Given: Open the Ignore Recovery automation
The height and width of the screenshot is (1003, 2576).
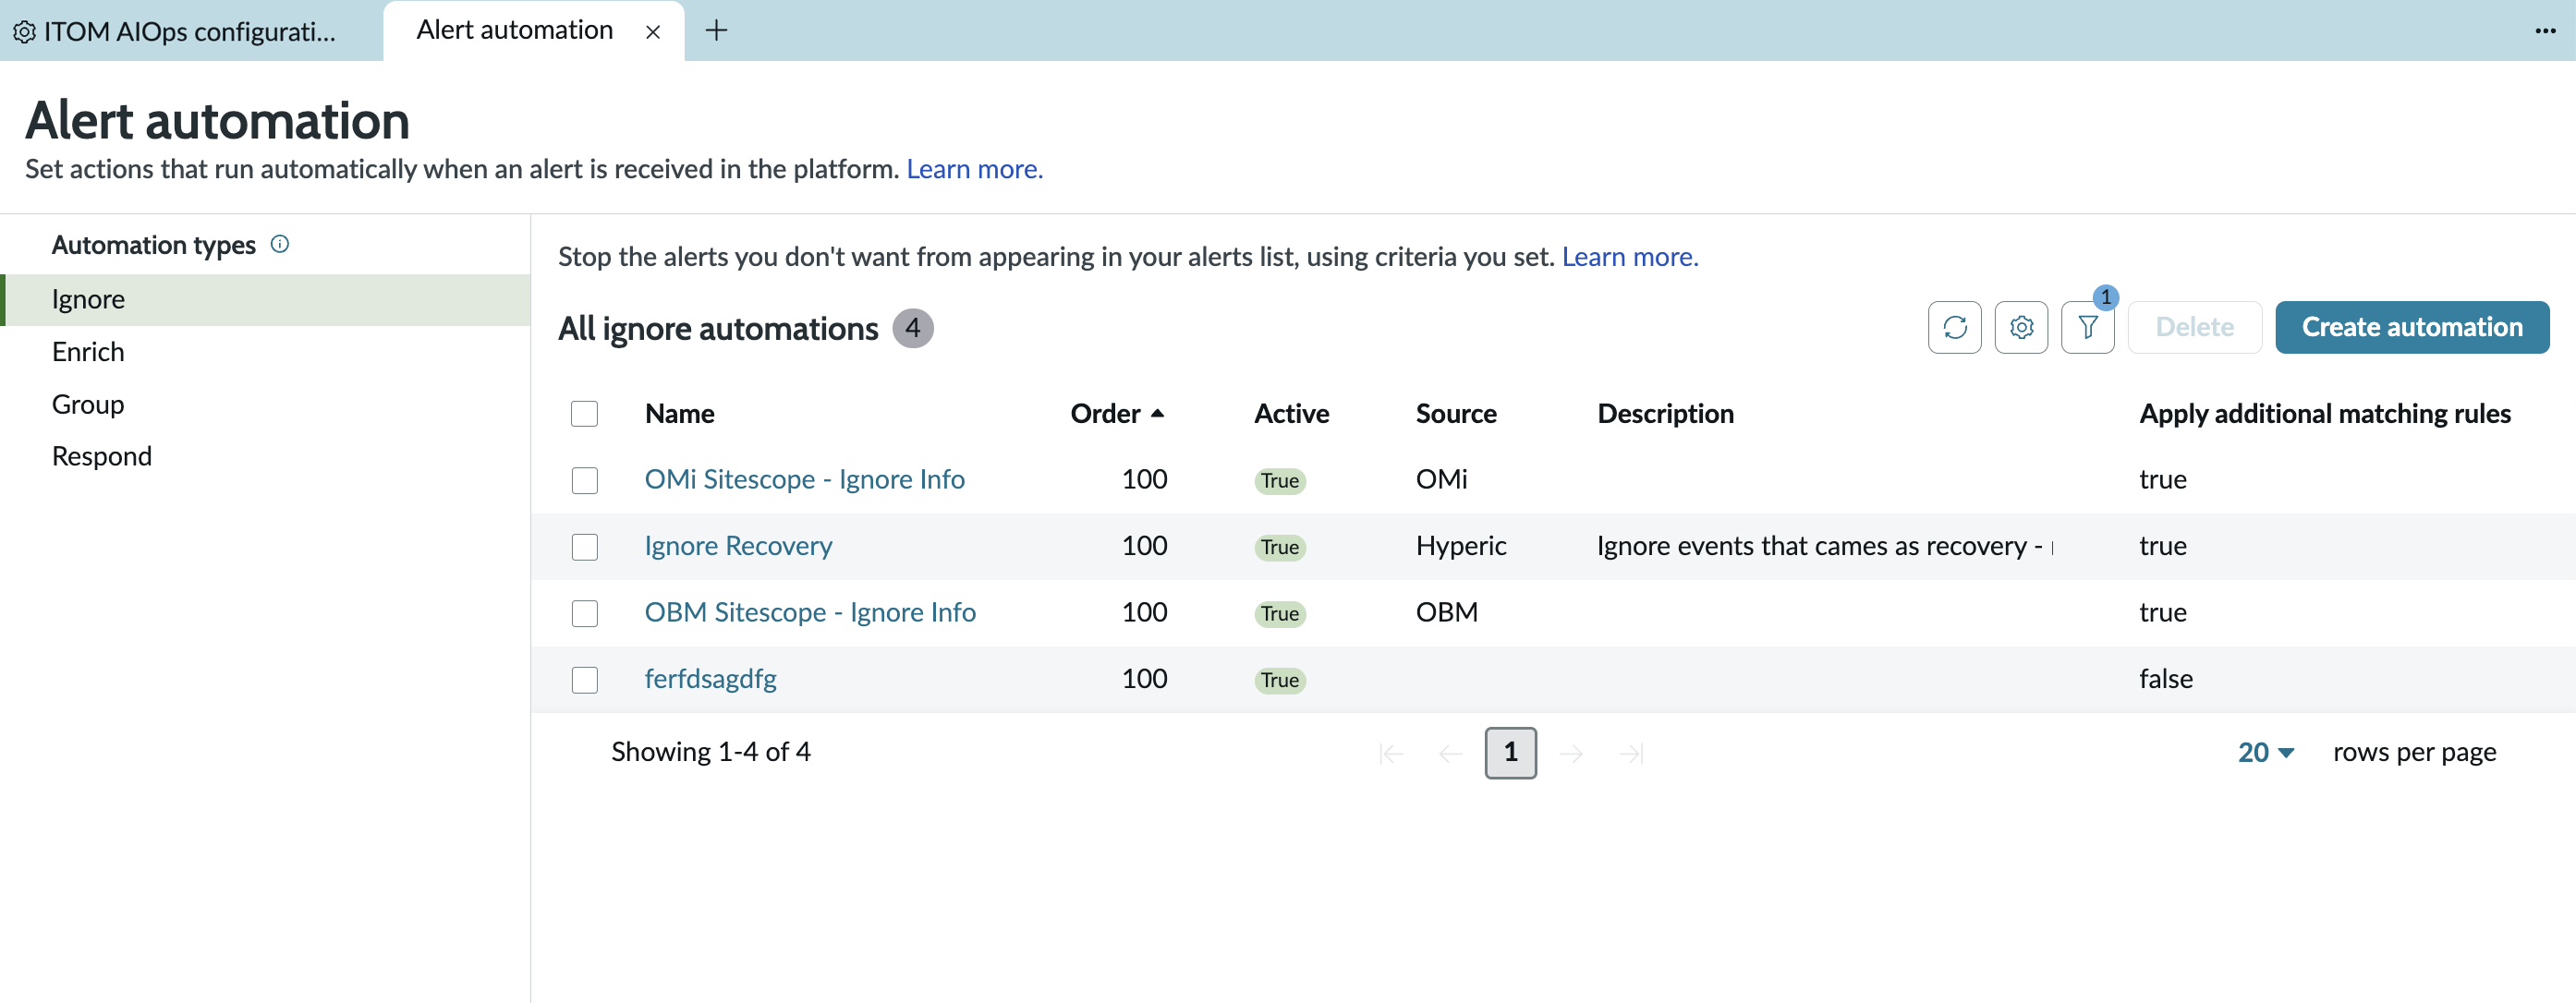Looking at the screenshot, I should click(738, 546).
